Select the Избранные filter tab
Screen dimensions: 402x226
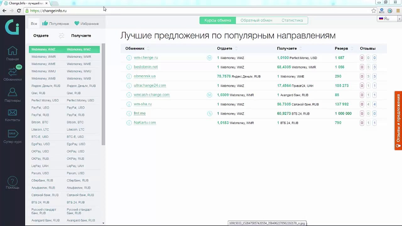pyautogui.click(x=87, y=24)
